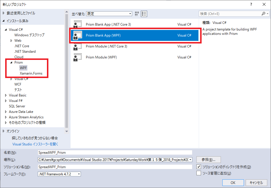Select WPF under Prism

[x=23, y=68]
